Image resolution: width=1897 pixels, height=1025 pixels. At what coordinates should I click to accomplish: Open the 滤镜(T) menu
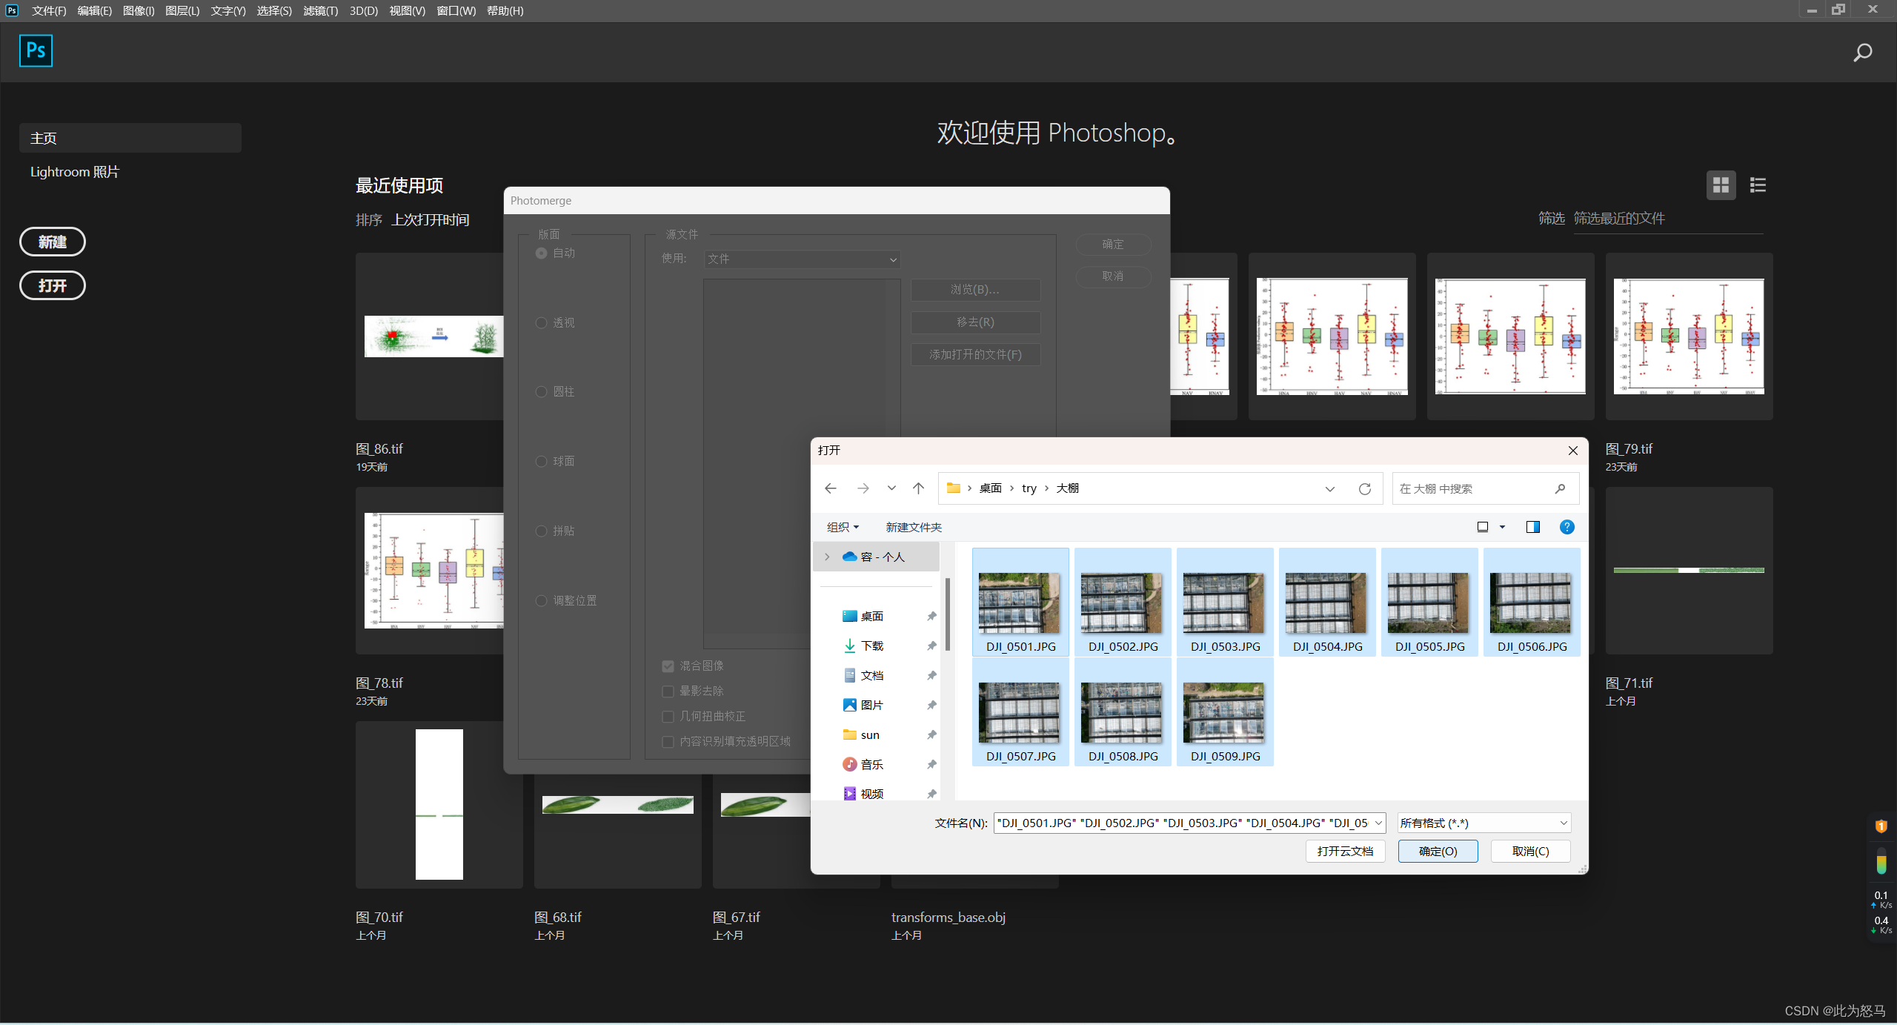click(320, 10)
